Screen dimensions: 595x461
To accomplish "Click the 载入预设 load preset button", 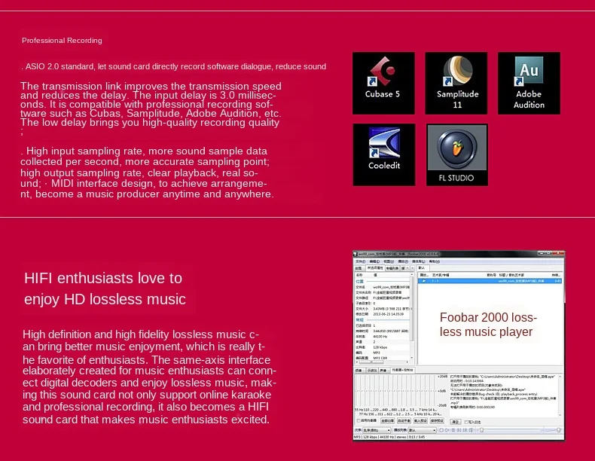I will (420, 421).
